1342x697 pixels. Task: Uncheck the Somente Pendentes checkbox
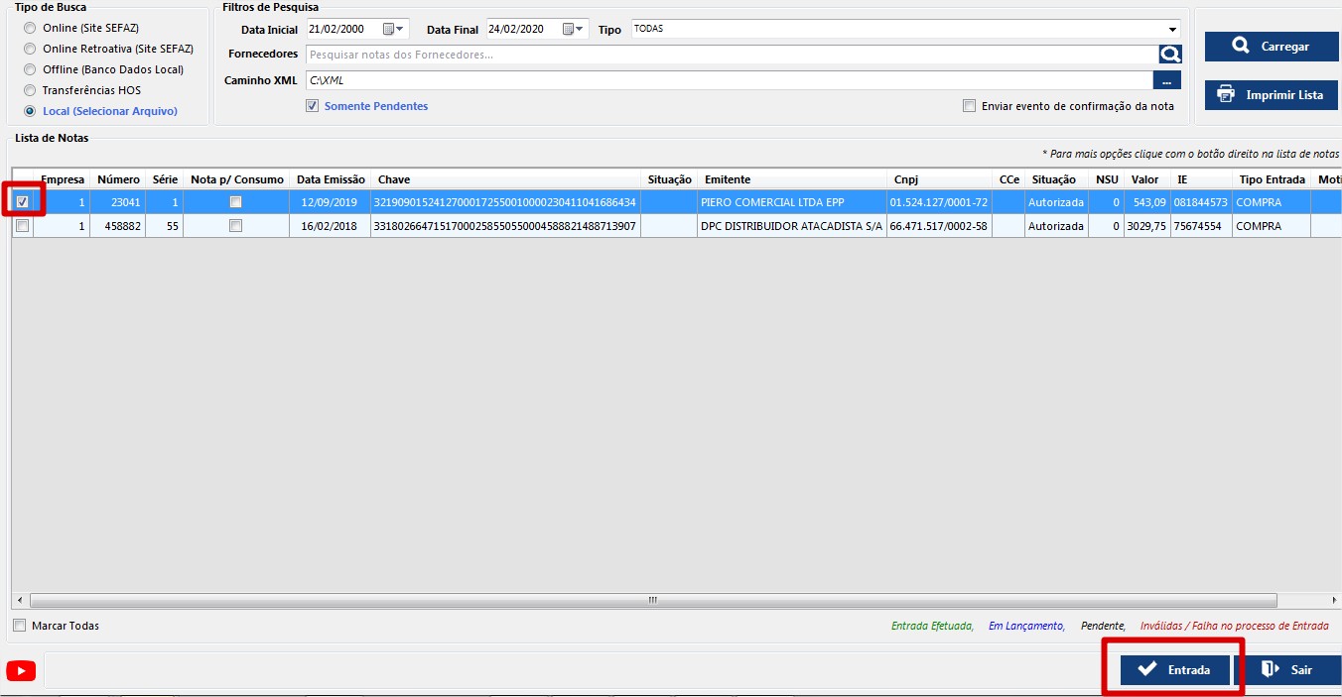313,106
